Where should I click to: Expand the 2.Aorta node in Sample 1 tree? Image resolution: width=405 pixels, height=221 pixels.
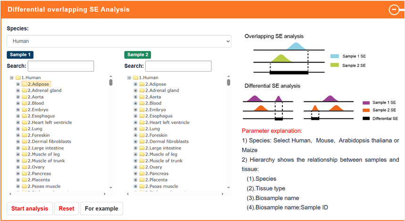click(18, 97)
